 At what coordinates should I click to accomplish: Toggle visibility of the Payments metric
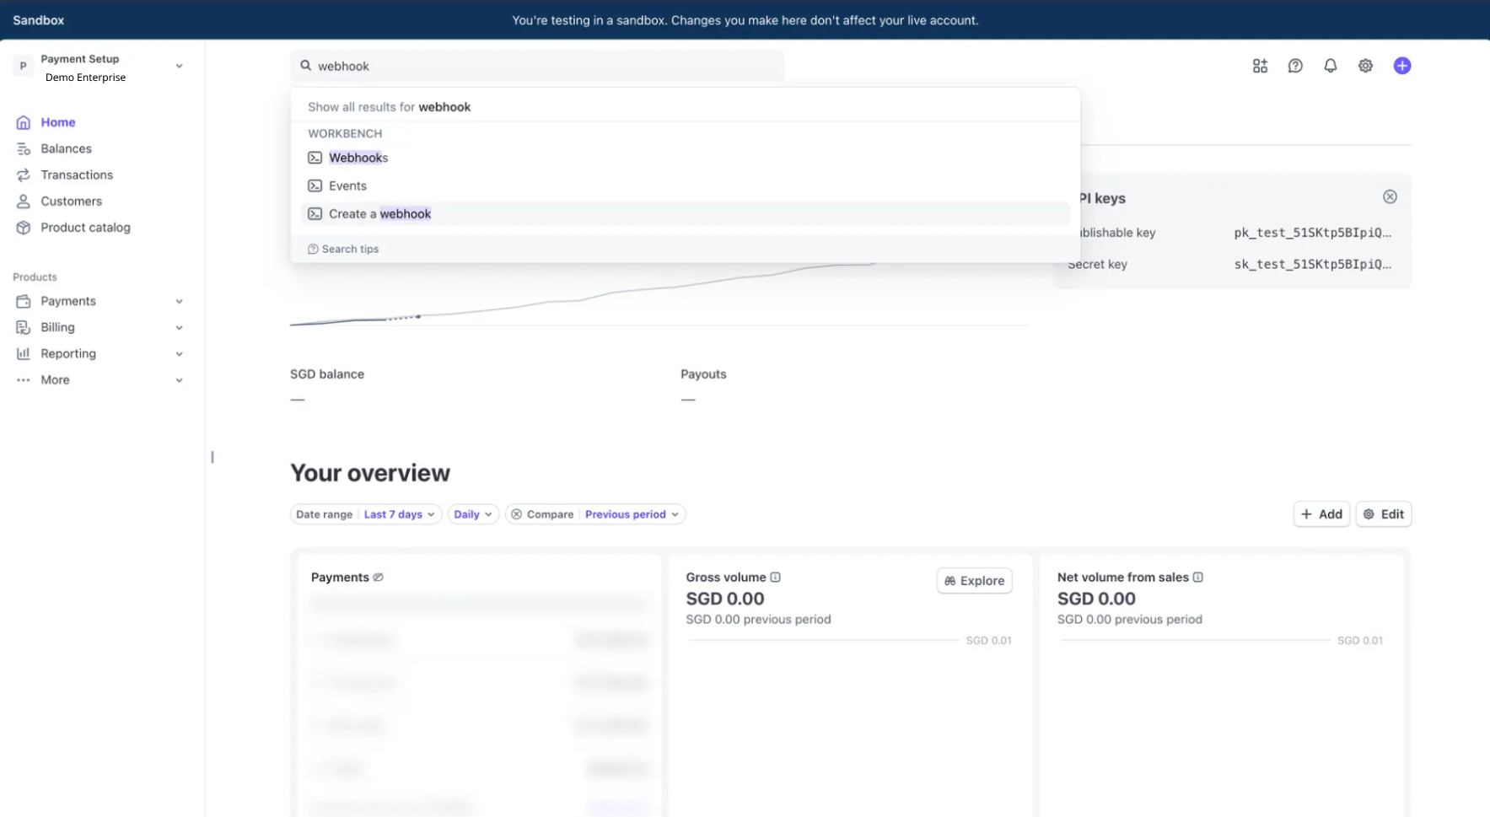coord(378,577)
